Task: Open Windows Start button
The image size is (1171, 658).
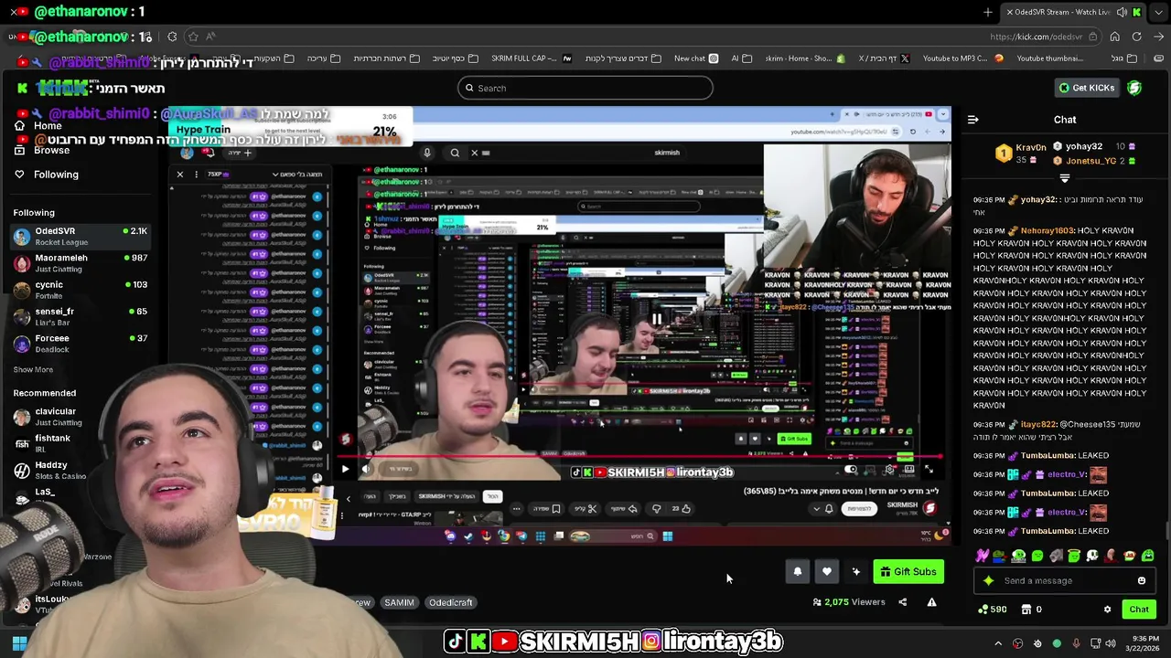Action: click(x=18, y=643)
